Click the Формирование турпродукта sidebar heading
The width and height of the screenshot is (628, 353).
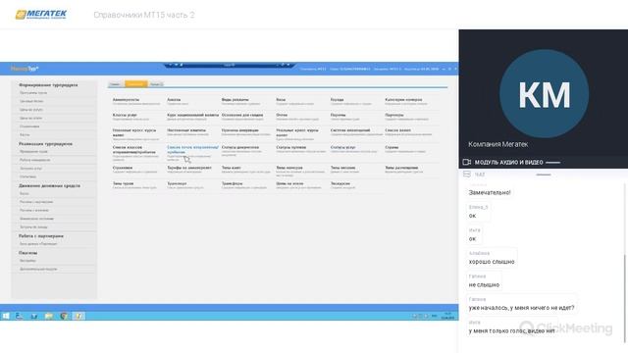pos(48,85)
